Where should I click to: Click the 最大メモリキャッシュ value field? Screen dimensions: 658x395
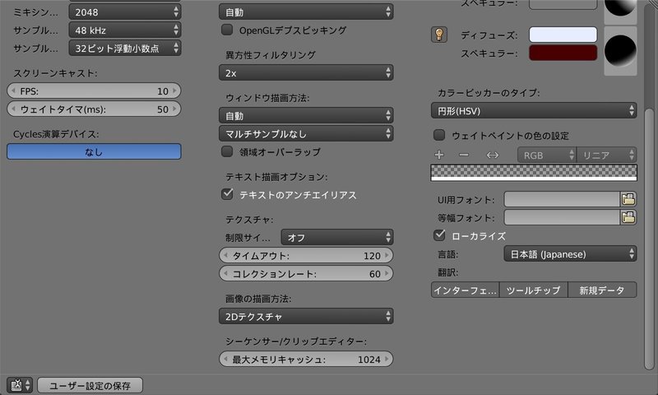(306, 360)
